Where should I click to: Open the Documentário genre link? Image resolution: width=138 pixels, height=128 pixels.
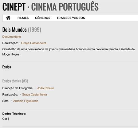click(12, 37)
